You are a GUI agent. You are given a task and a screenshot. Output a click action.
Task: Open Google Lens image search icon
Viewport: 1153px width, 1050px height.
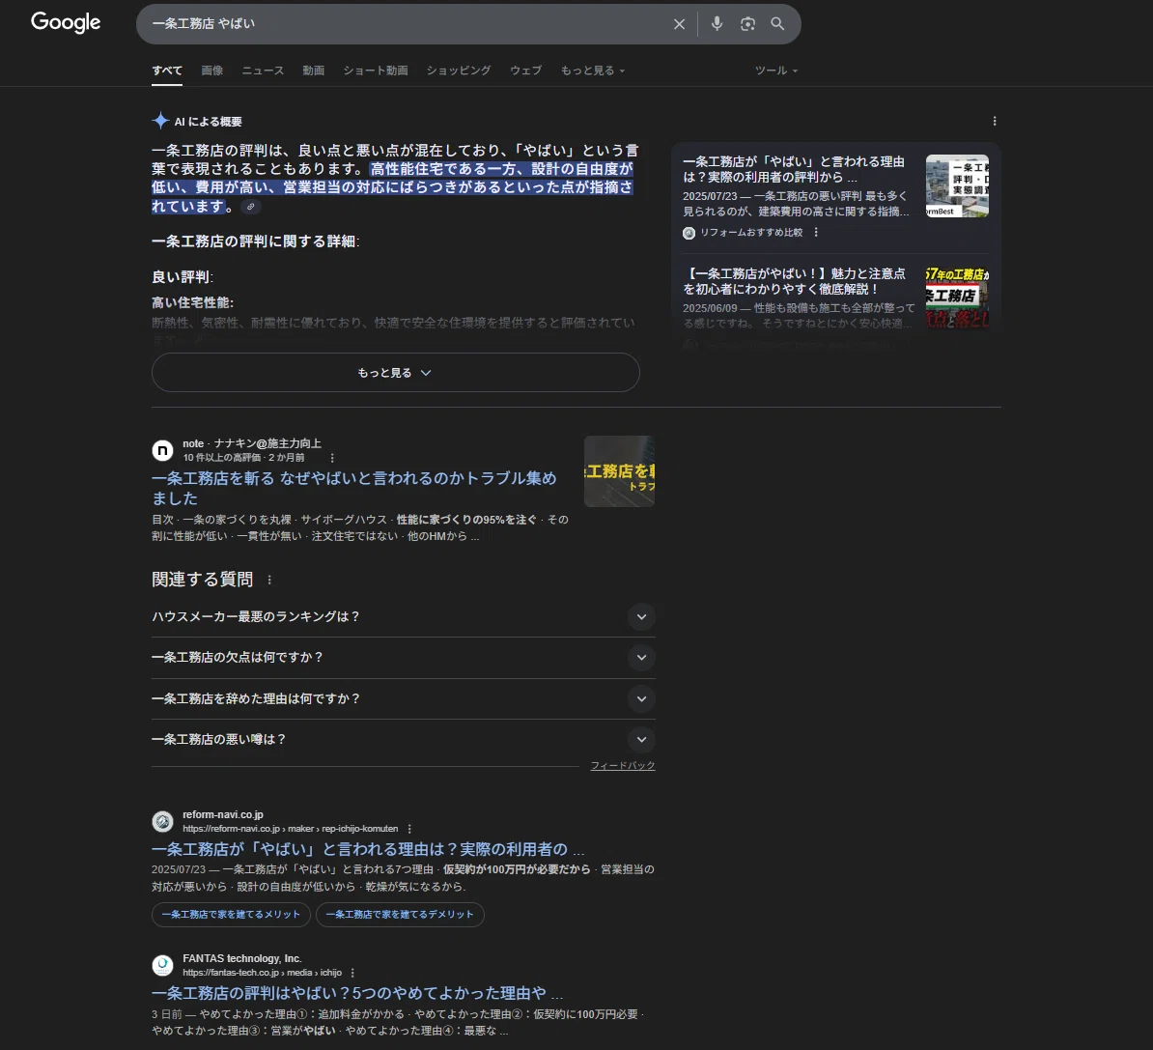747,24
